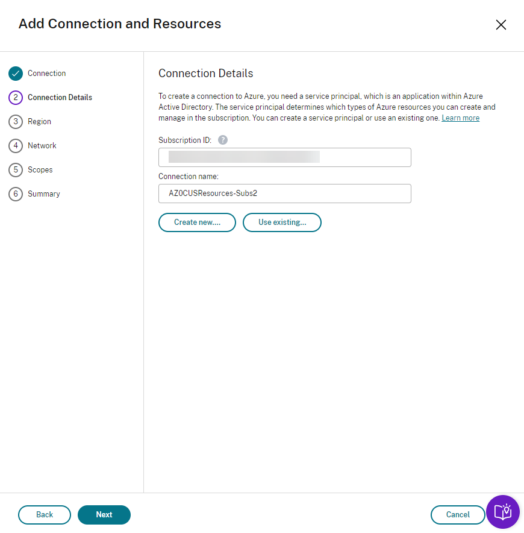The image size is (524, 533).
Task: Jump to the Region step label
Action: 39,122
